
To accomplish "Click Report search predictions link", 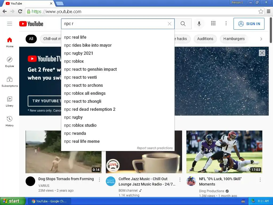I will pyautogui.click(x=155, y=148).
